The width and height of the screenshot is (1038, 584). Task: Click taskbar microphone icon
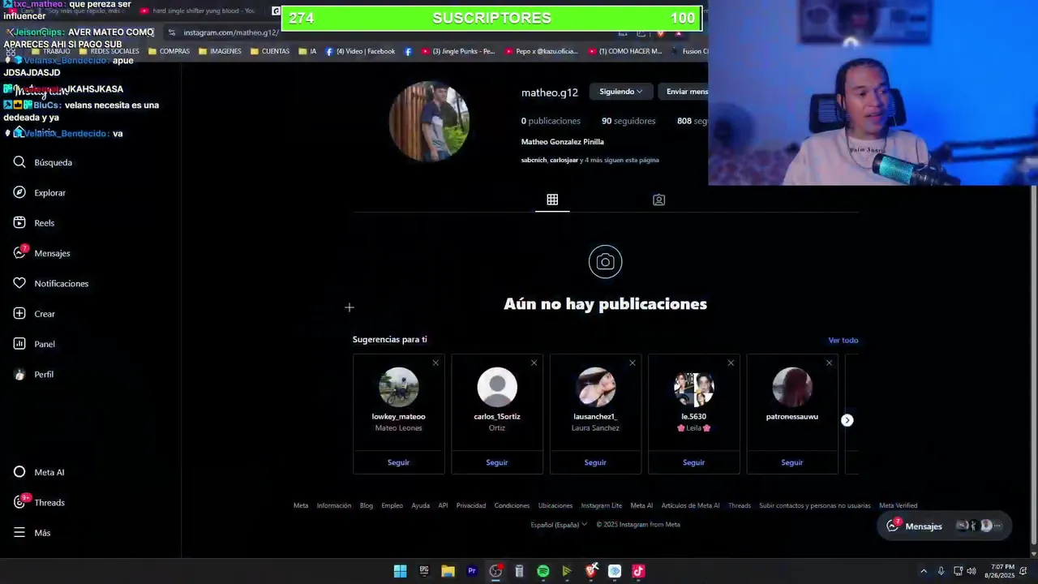pyautogui.click(x=941, y=571)
